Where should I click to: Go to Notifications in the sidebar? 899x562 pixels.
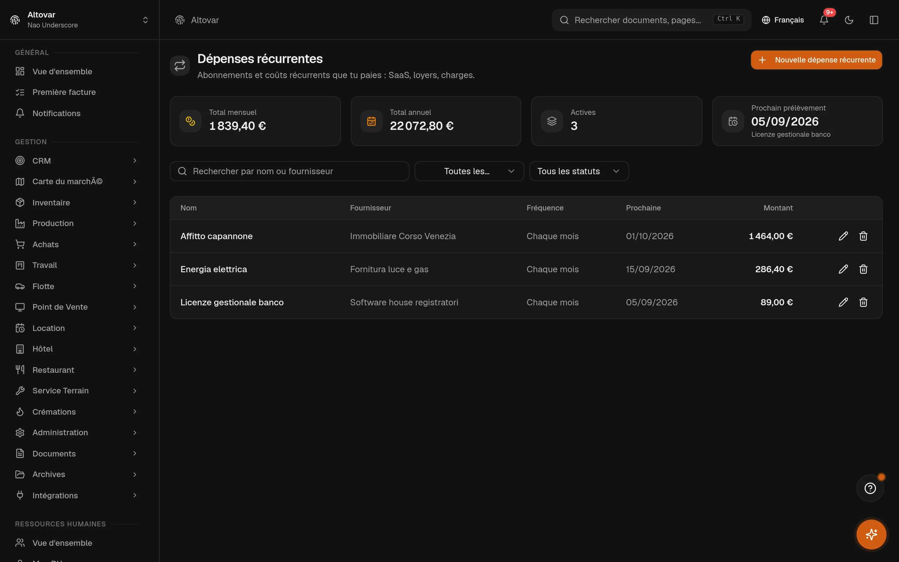coord(76,113)
